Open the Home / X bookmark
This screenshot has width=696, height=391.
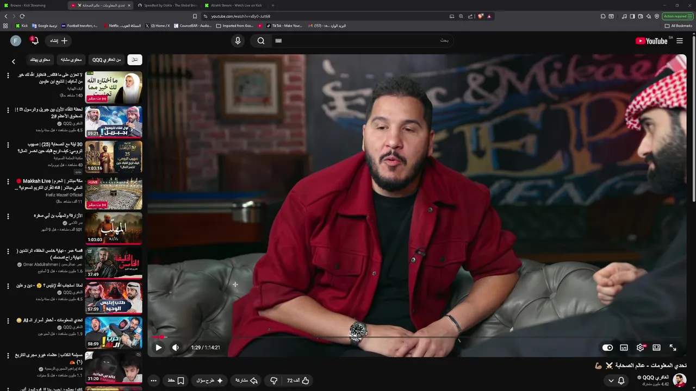[x=158, y=26]
